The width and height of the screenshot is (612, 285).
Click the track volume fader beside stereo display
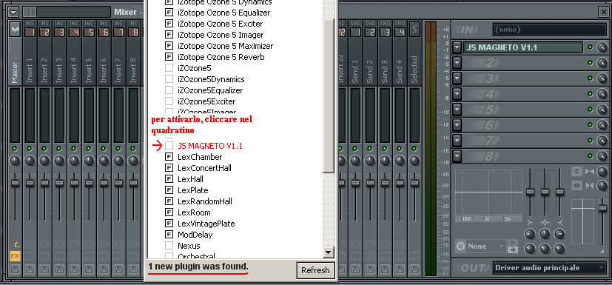603,208
